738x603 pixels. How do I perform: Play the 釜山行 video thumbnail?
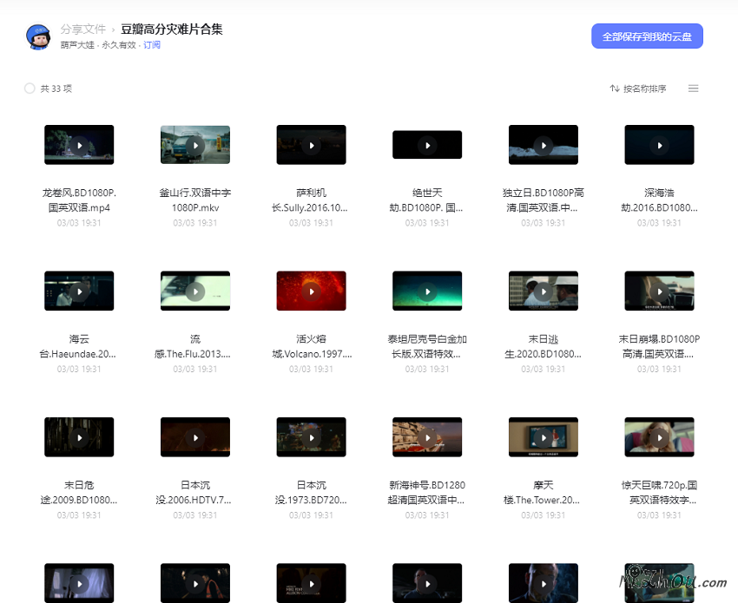pyautogui.click(x=195, y=145)
